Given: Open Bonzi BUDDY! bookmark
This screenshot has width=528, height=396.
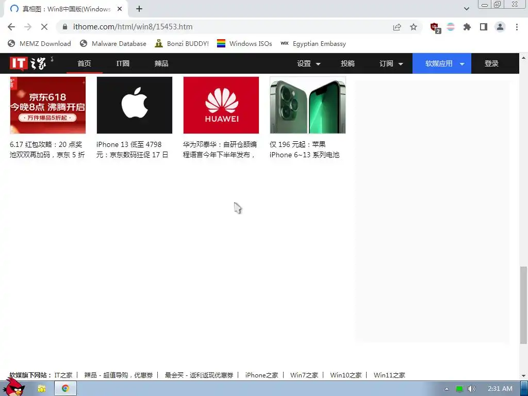Looking at the screenshot, I should click(x=182, y=43).
